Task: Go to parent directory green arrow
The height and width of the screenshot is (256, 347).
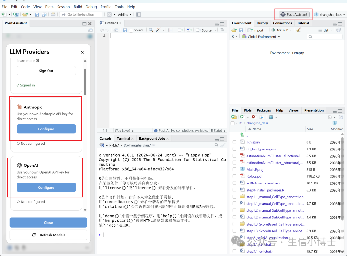Action: (242, 135)
